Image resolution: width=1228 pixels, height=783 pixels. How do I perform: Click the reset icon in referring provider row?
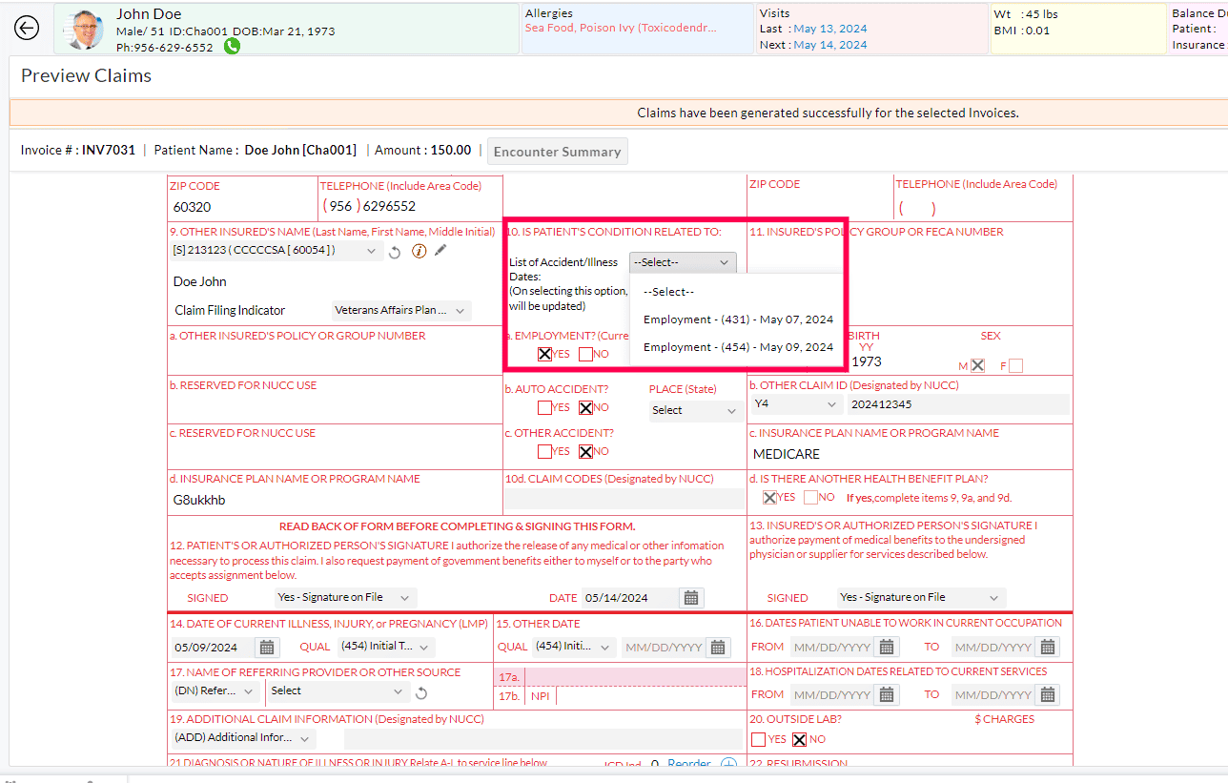coord(420,693)
